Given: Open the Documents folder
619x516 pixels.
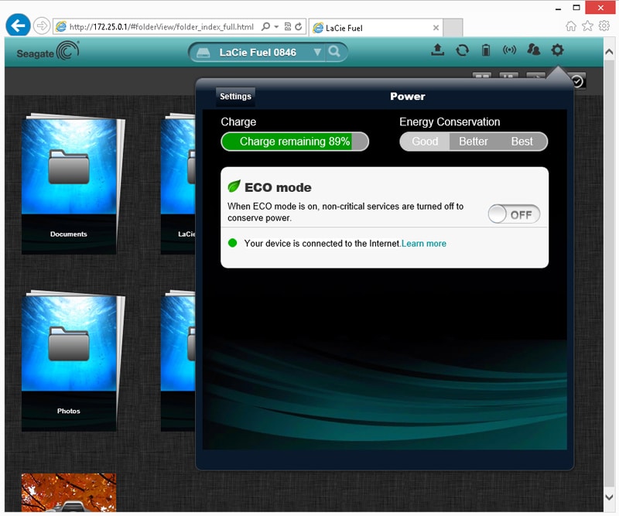Looking at the screenshot, I should [69, 183].
